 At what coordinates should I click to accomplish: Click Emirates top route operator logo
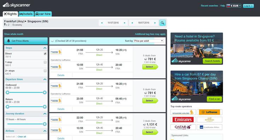183,120
